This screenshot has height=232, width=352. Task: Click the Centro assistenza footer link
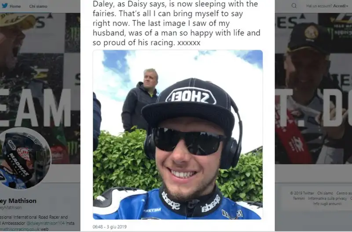344,193
